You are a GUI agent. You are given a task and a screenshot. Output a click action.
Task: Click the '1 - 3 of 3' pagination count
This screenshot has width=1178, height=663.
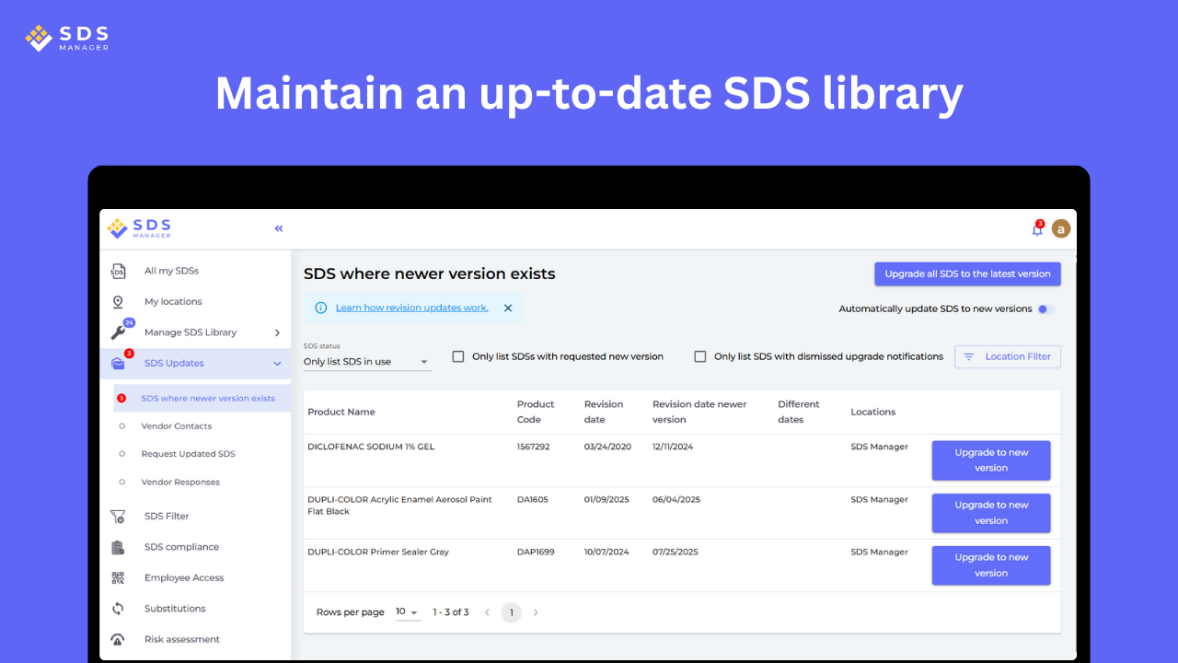tap(451, 612)
